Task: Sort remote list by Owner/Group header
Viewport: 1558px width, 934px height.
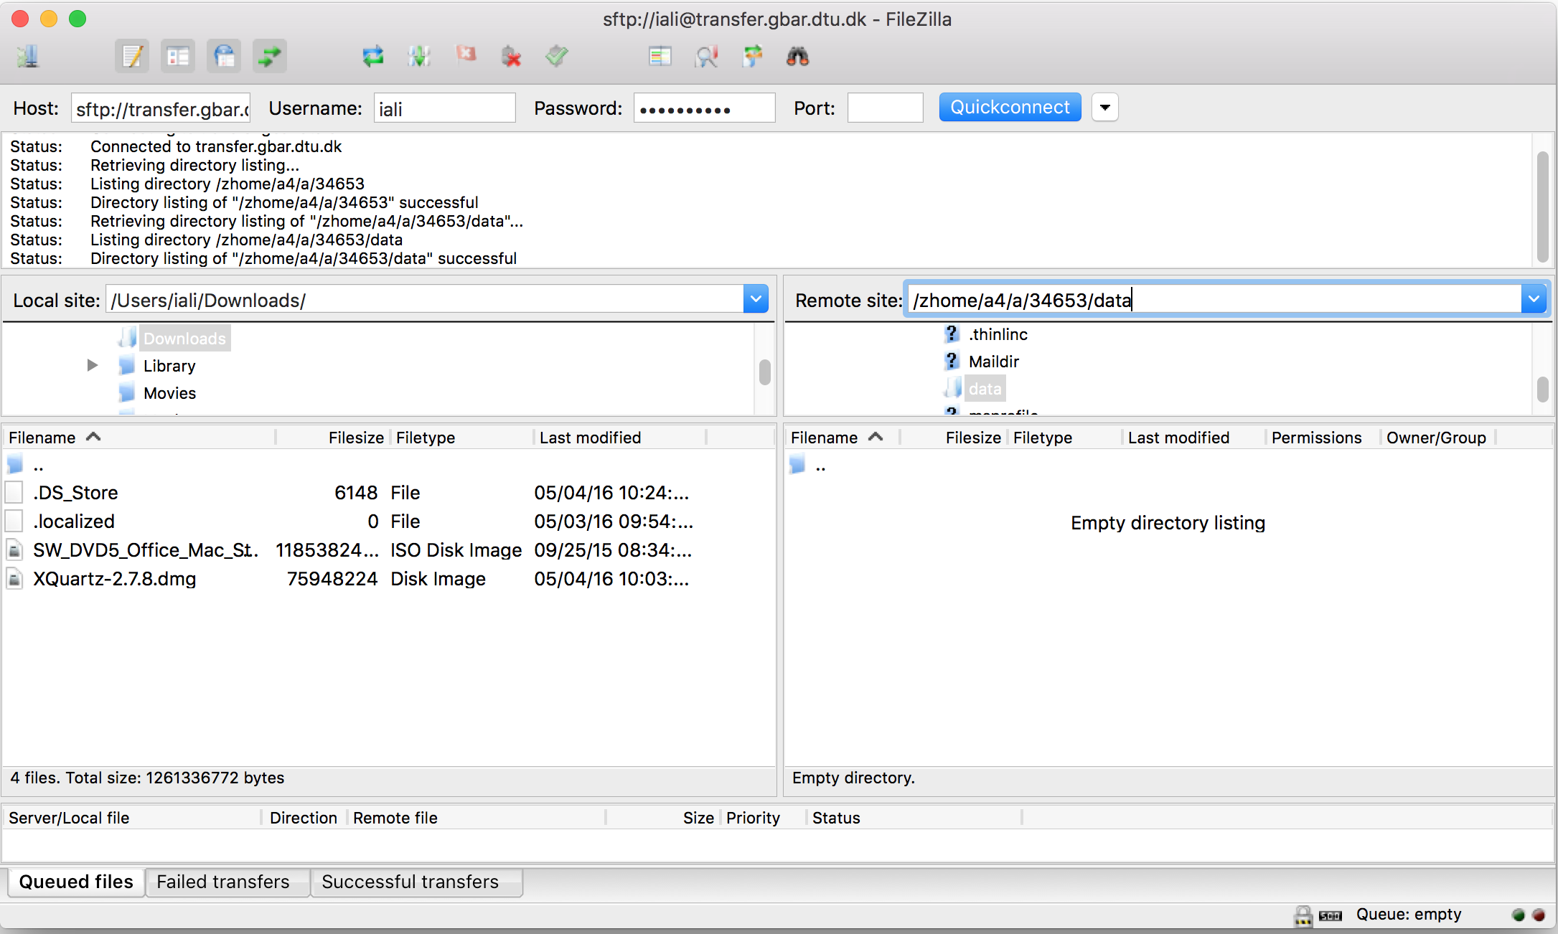Action: point(1438,438)
